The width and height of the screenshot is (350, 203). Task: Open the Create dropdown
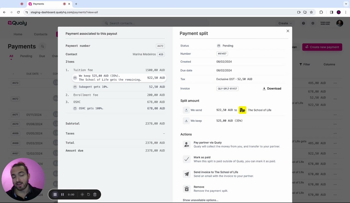pyautogui.click(x=285, y=23)
